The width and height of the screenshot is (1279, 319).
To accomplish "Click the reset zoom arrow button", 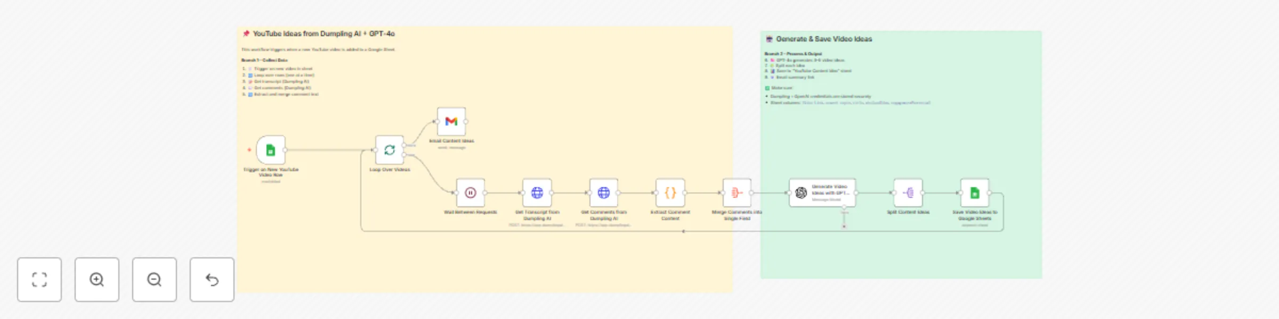I will [212, 280].
